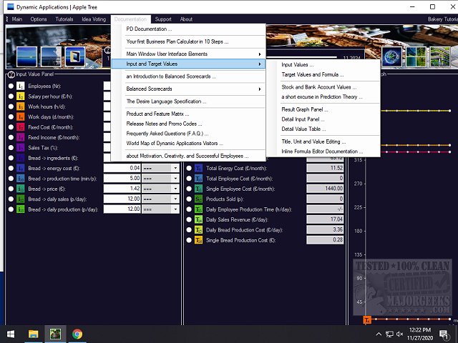Click the Total Employee Cost target icon
Viewport: 458px width, 343px height.
click(x=199, y=179)
